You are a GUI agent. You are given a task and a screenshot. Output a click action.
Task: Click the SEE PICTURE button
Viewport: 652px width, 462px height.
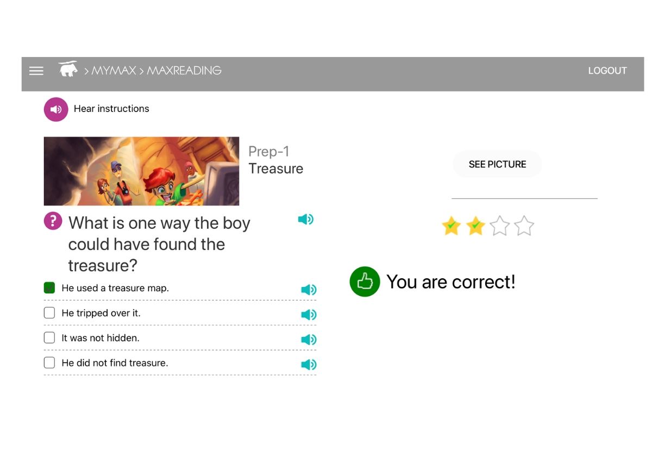497,164
